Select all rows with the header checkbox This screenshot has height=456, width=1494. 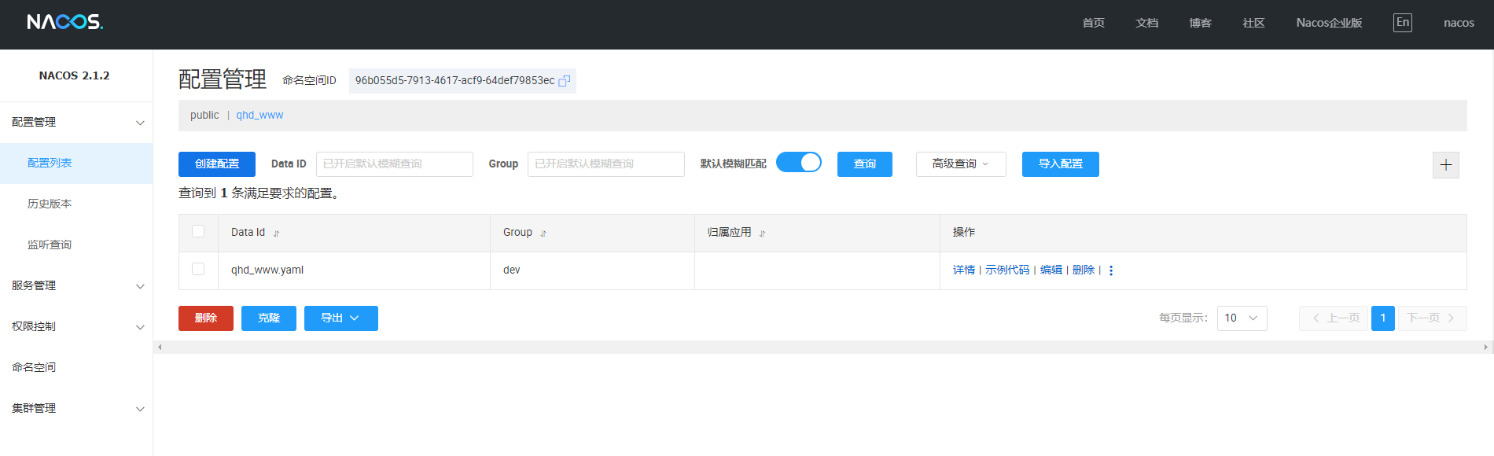pyautogui.click(x=198, y=231)
